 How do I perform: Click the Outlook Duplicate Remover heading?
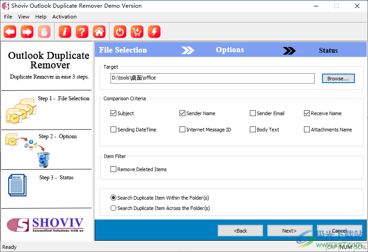pos(49,60)
